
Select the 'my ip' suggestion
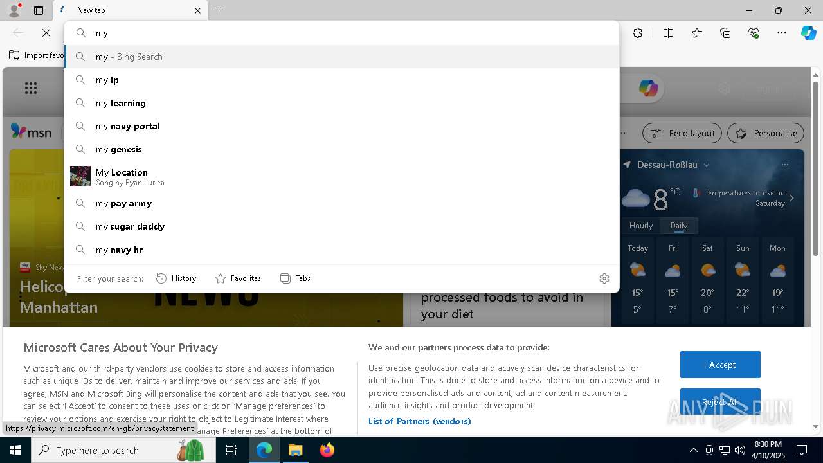point(341,80)
